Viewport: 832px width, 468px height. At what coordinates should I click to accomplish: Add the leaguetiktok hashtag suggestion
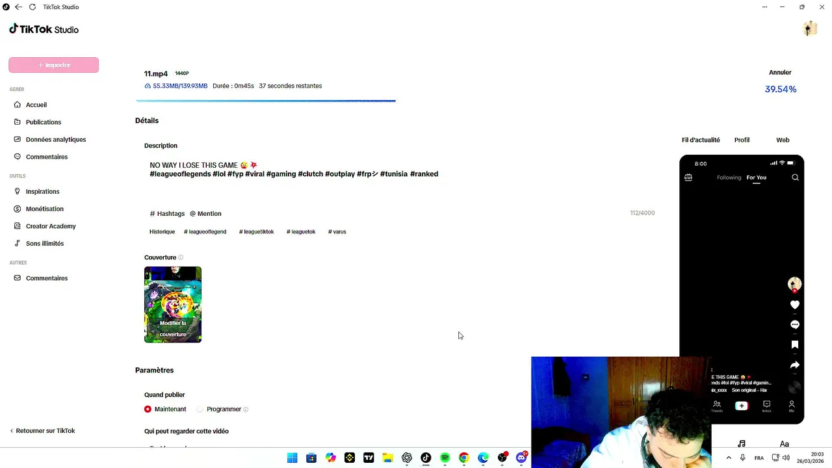256,232
